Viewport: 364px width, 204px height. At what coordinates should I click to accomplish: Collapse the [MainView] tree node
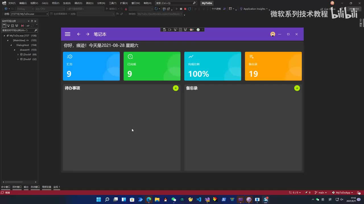8,41
